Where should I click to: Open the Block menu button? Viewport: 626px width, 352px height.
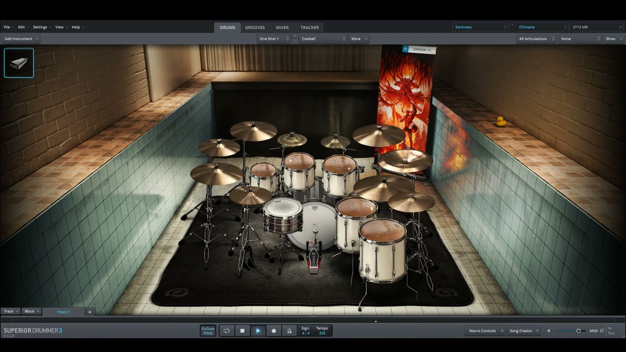pyautogui.click(x=31, y=311)
